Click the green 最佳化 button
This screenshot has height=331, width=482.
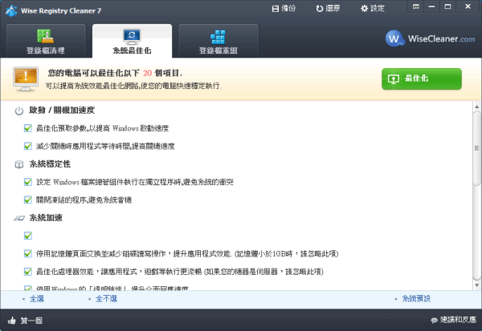click(422, 79)
